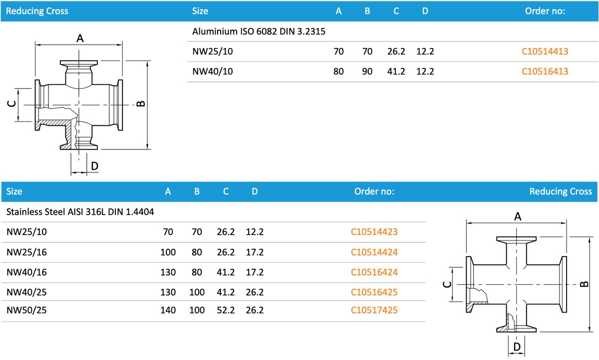Screen dimensions: 599x360
Task: Click the 52.2 value in NW50/25 row
Action: (226, 310)
